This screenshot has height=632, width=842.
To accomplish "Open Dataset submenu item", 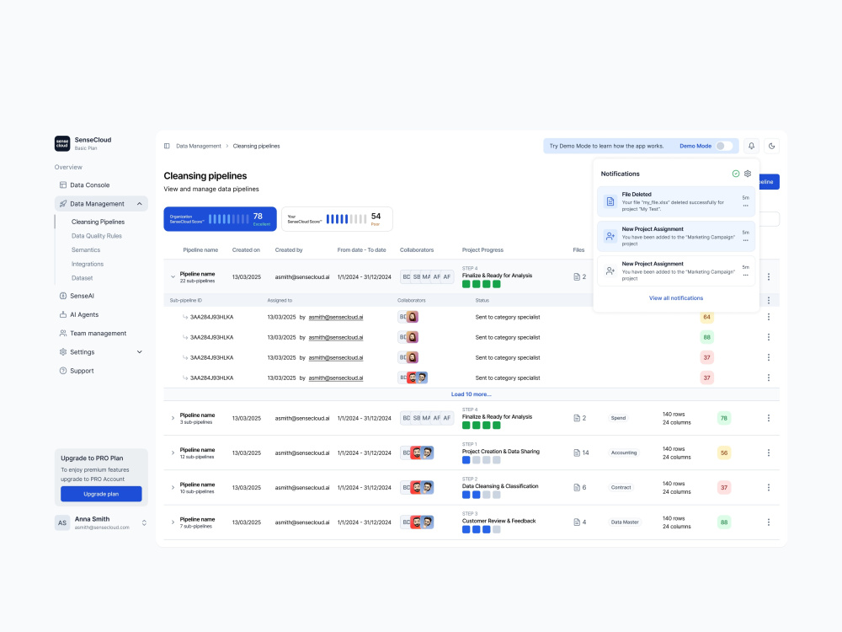I will pyautogui.click(x=83, y=278).
